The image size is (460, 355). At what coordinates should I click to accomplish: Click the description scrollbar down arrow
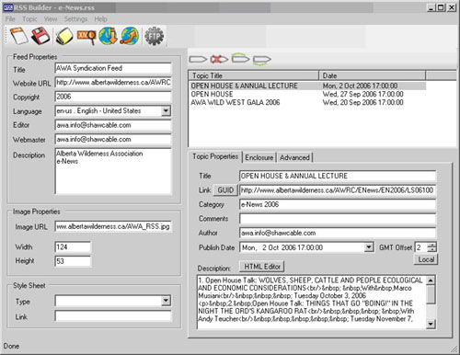431,324
